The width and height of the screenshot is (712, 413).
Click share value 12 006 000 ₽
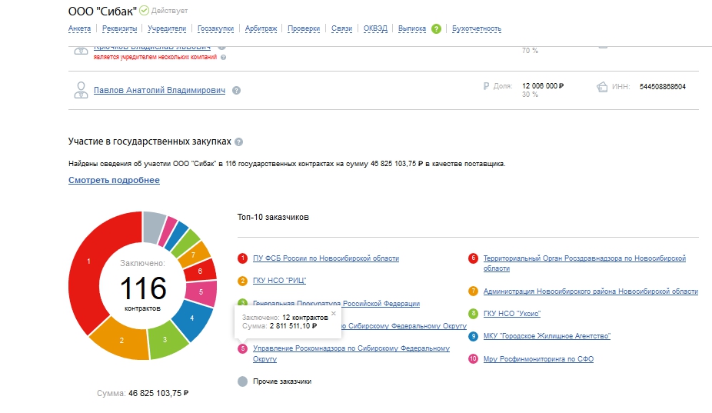543,86
